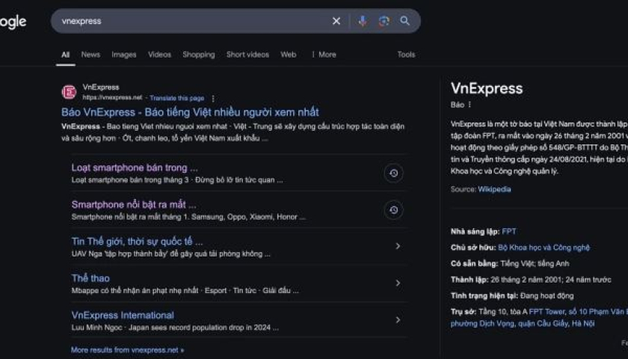Open history icon beside Smartphone nổi bật result

click(x=393, y=210)
